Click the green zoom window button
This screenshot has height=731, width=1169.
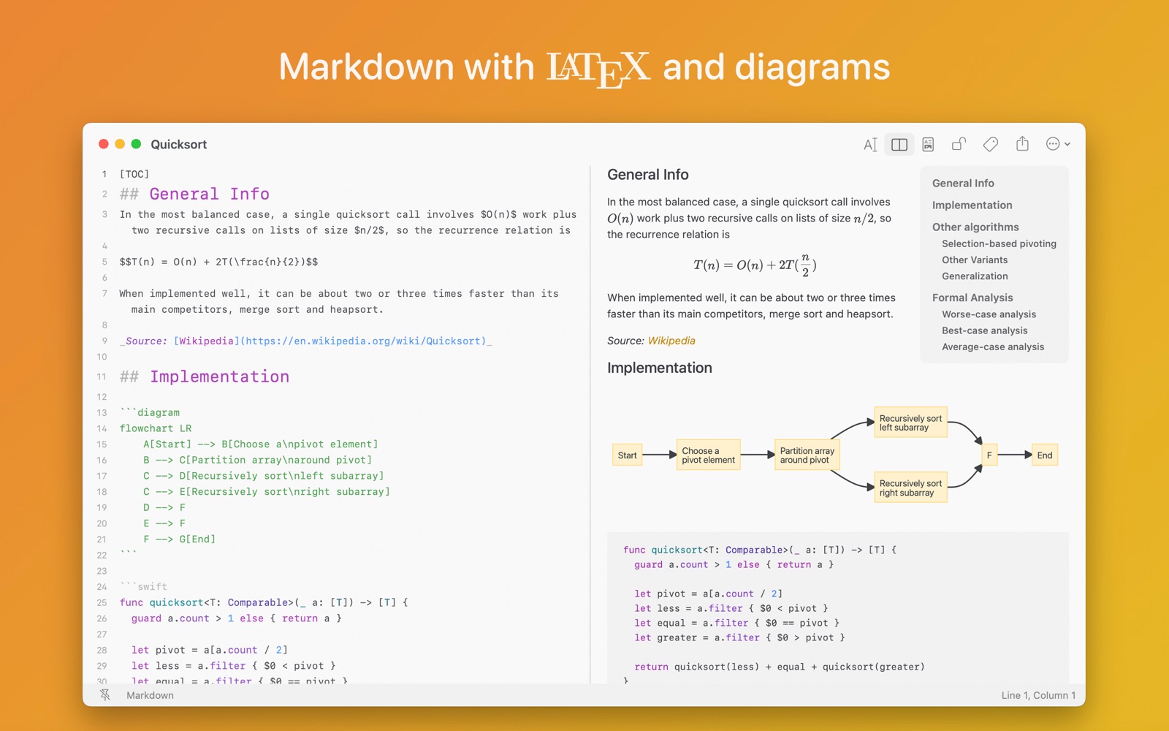pyautogui.click(x=136, y=144)
